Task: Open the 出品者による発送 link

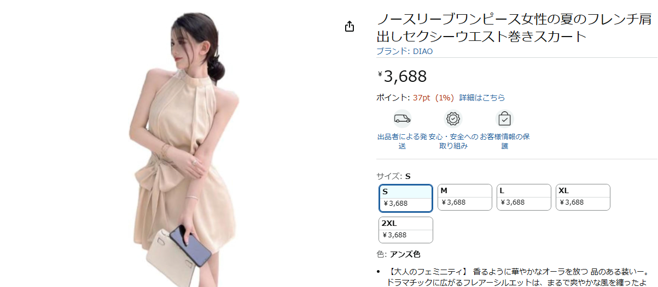Action: 402,141
